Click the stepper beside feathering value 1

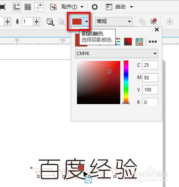pyautogui.click(x=37, y=22)
